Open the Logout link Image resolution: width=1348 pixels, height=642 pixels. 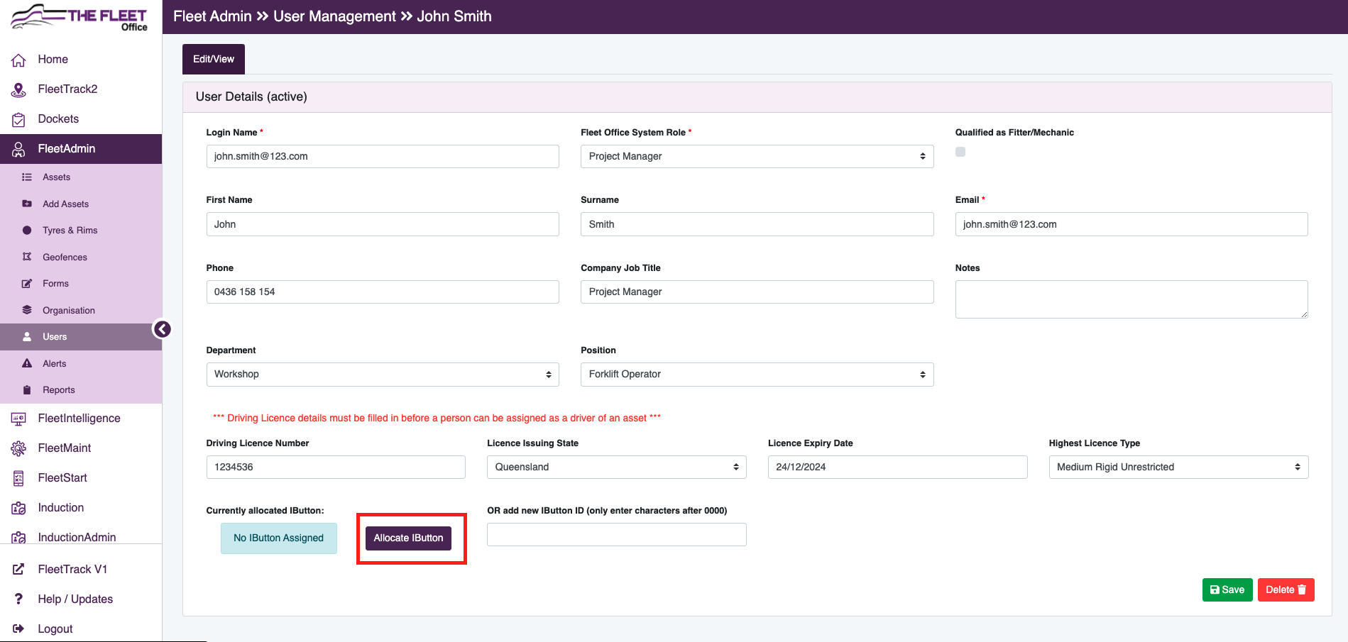pyautogui.click(x=55, y=629)
